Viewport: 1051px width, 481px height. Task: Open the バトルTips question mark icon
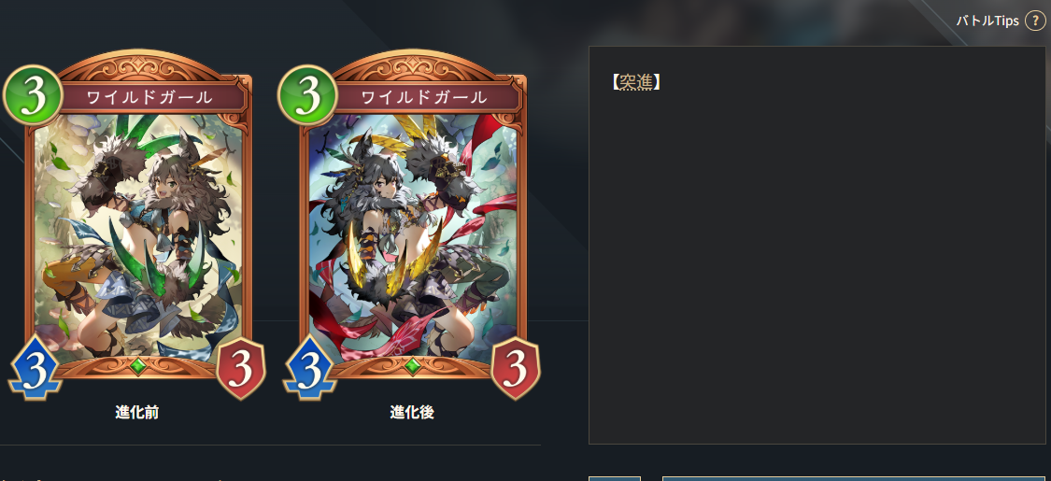coord(1034,21)
